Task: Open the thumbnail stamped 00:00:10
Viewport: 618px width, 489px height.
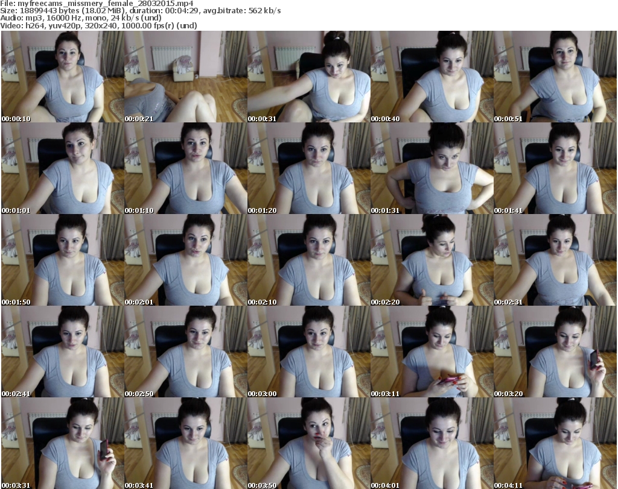Action: 62,77
